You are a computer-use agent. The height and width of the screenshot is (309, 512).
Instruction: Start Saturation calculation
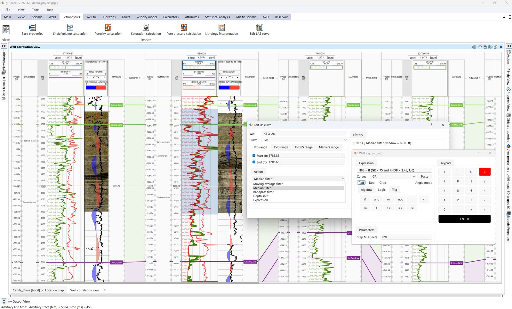pyautogui.click(x=146, y=29)
